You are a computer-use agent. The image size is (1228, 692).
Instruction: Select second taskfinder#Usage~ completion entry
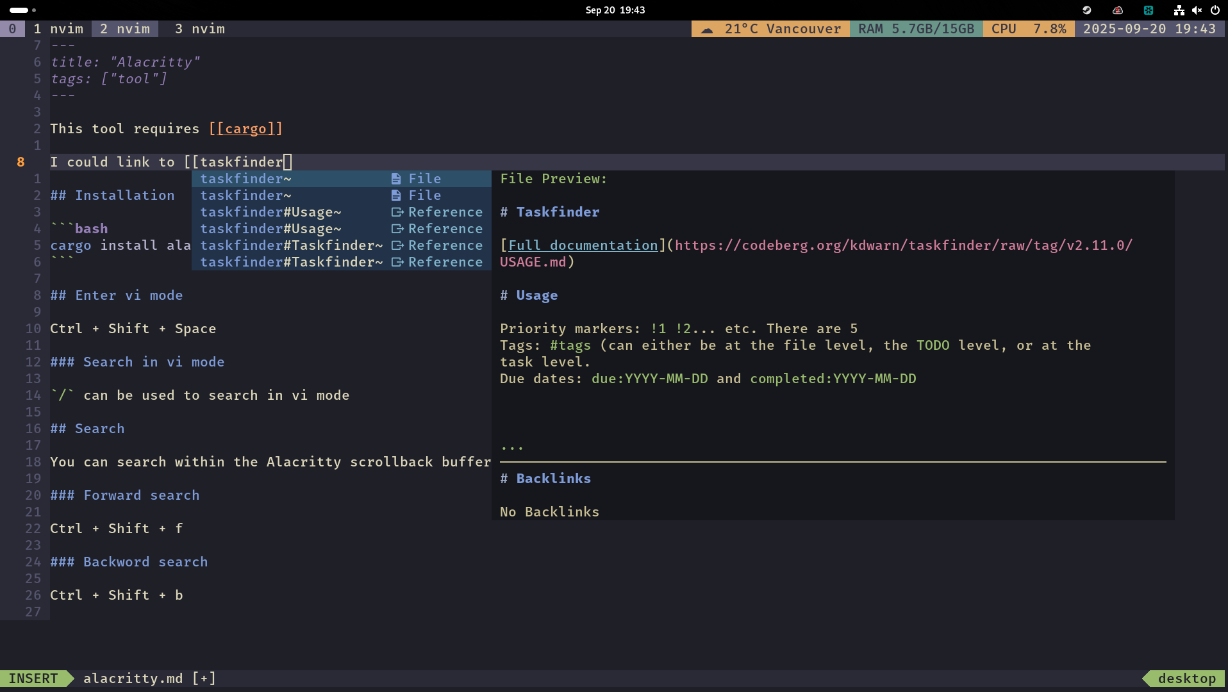[342, 229]
